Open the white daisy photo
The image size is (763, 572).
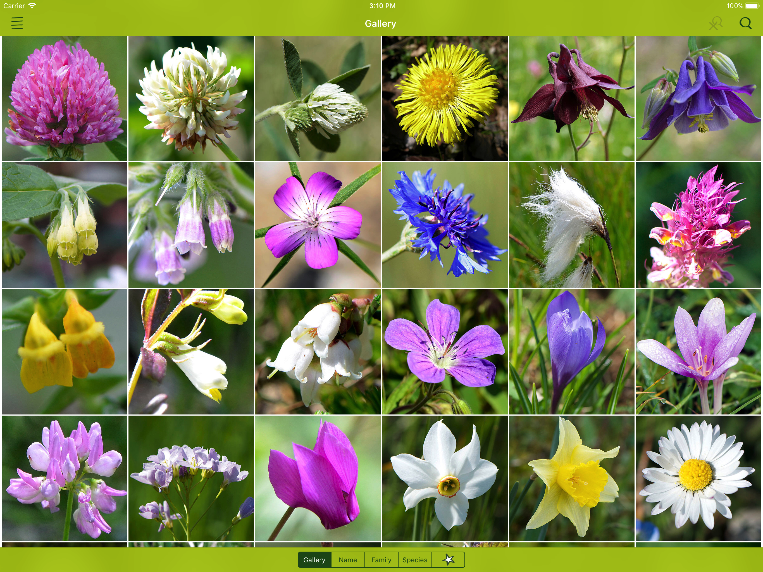(698, 478)
